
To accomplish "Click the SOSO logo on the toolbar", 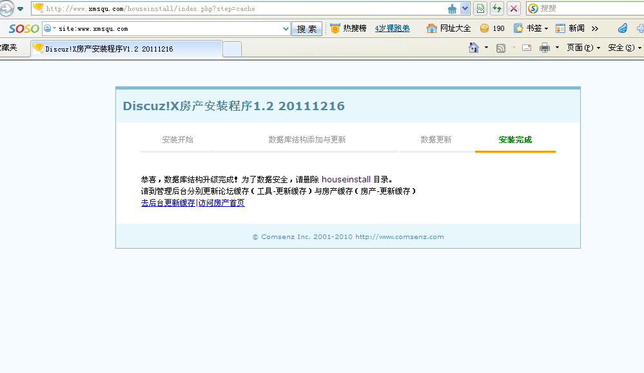I will pos(24,28).
